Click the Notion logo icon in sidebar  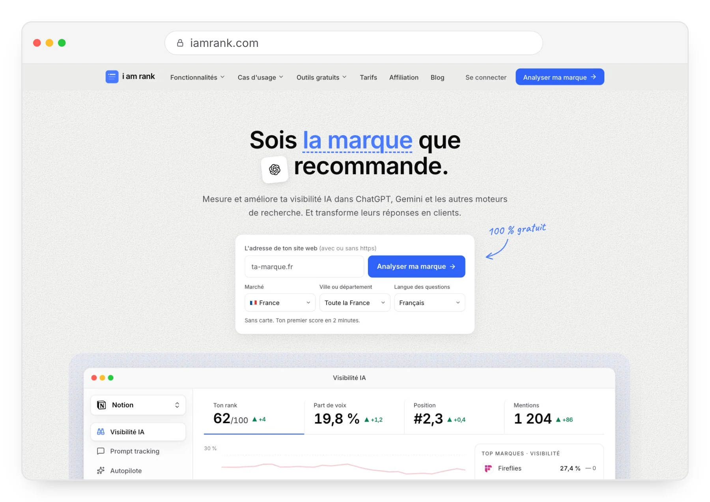(x=102, y=405)
